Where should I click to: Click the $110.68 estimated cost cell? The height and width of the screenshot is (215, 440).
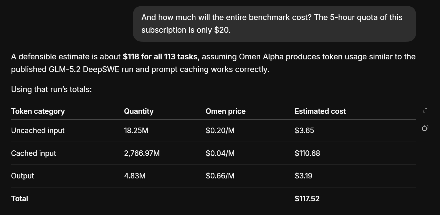[307, 153]
